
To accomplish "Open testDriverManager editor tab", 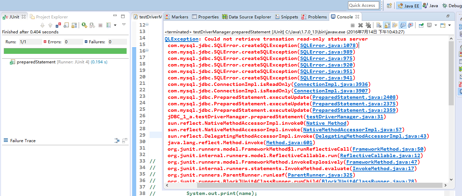I will (x=147, y=17).
